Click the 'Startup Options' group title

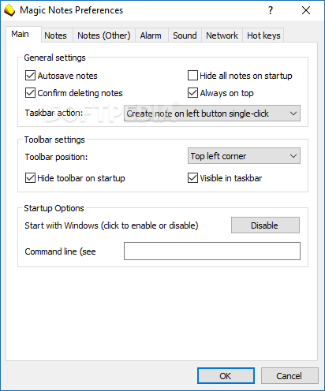coord(54,208)
